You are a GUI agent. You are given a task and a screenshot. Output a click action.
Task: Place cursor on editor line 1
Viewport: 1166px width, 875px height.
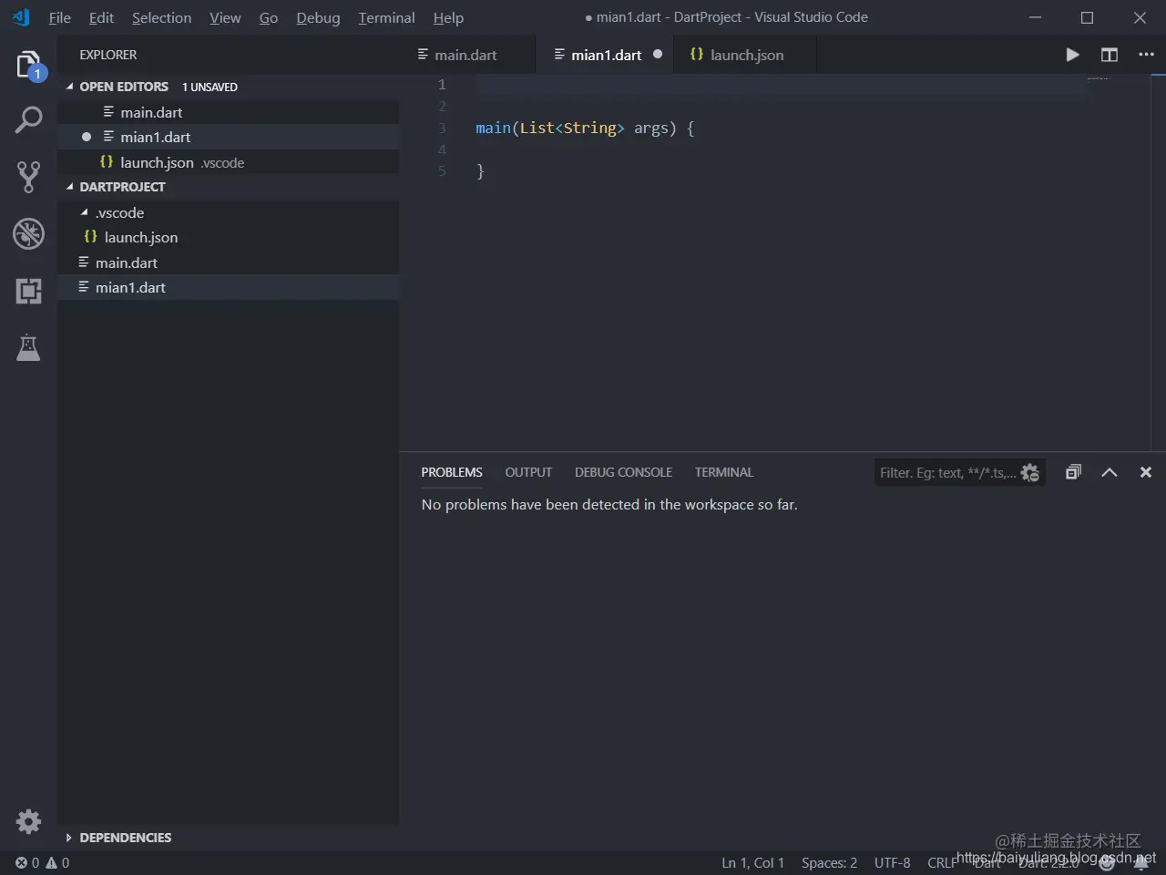click(782, 84)
